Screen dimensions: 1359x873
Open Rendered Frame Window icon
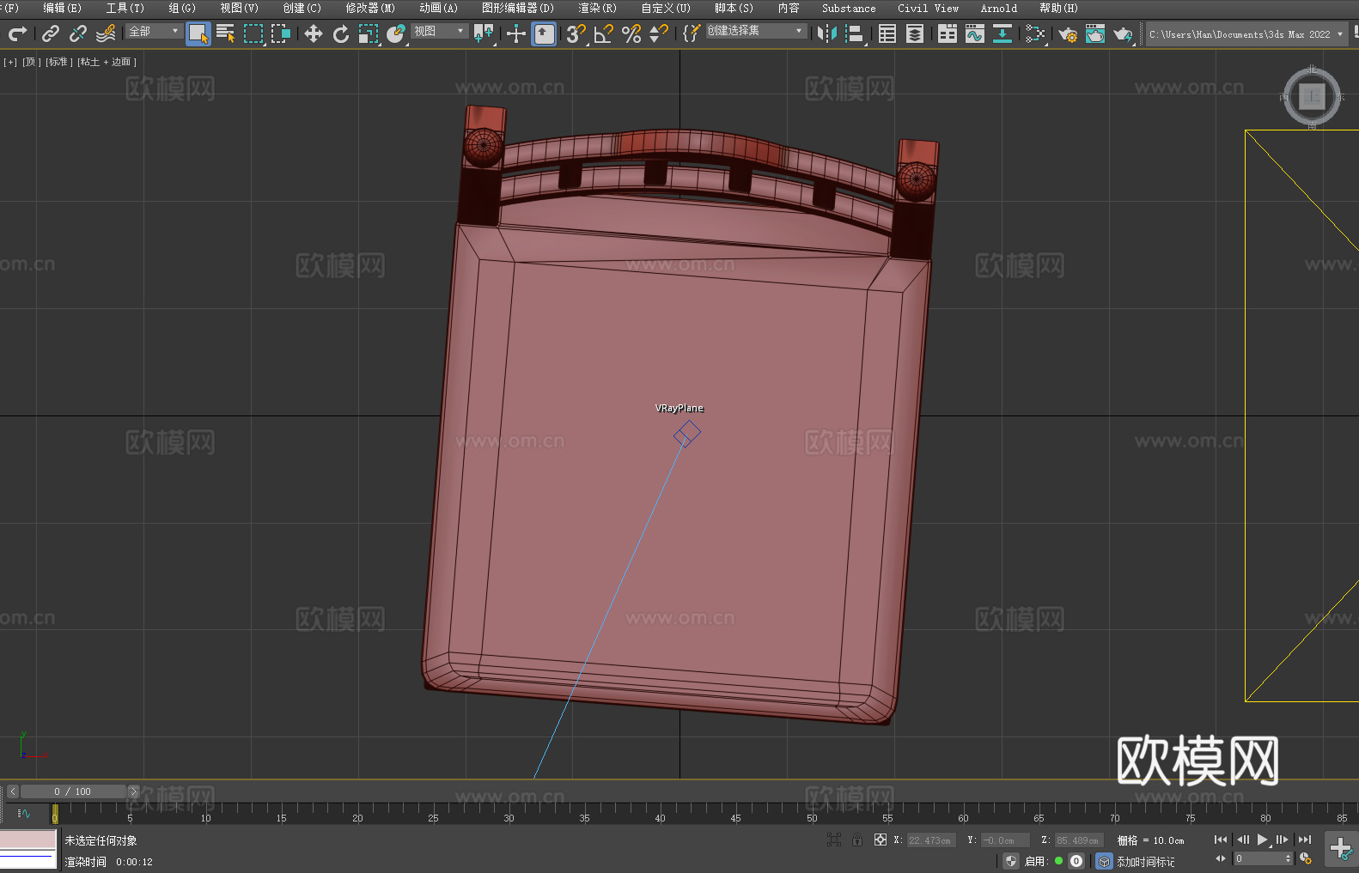point(1095,33)
